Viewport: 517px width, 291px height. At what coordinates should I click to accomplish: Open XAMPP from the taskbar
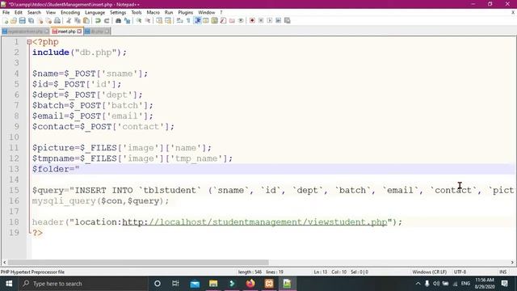269,284
